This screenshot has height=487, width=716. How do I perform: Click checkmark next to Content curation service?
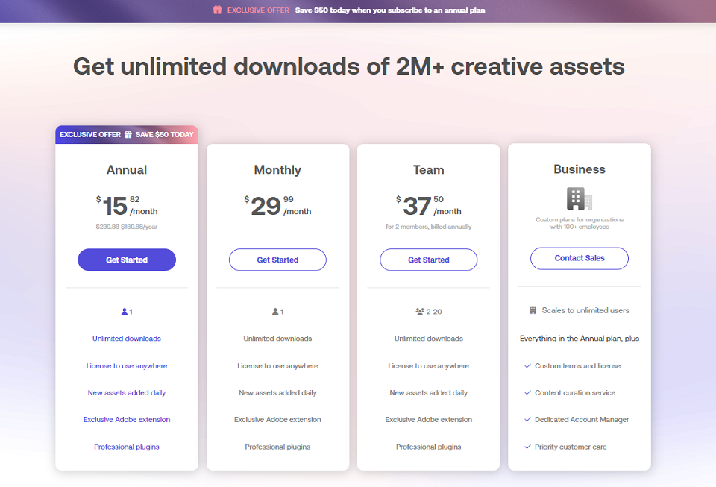pyautogui.click(x=528, y=393)
